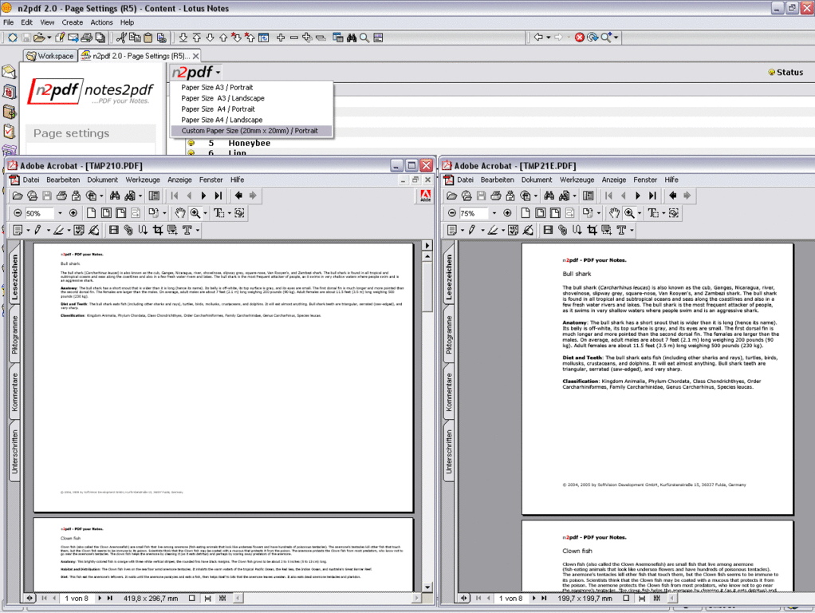
Task: Click the Open file icon in TMP210.PDF Acrobat
Action: 18,196
